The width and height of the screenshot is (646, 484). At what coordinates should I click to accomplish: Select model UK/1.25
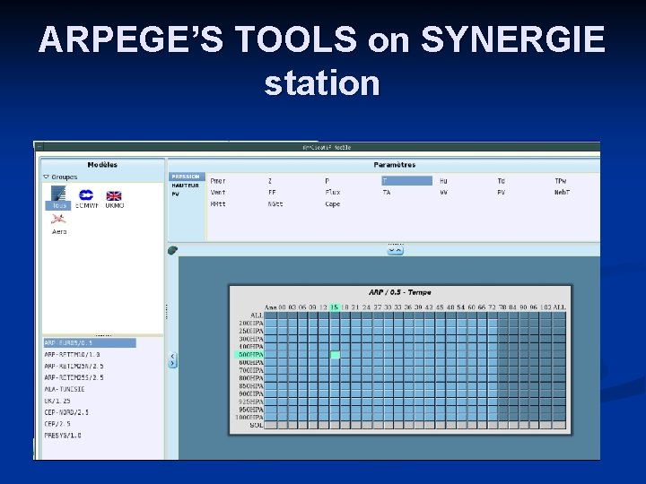pos(57,401)
